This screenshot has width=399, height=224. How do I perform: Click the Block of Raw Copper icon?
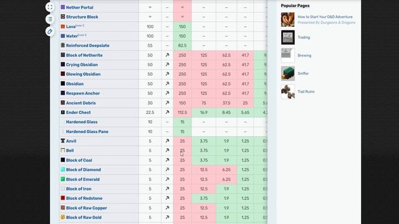coord(63,207)
